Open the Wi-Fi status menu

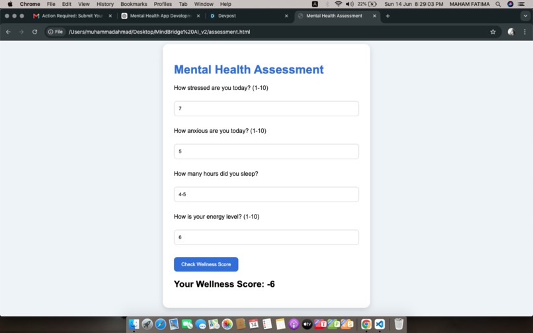point(338,4)
